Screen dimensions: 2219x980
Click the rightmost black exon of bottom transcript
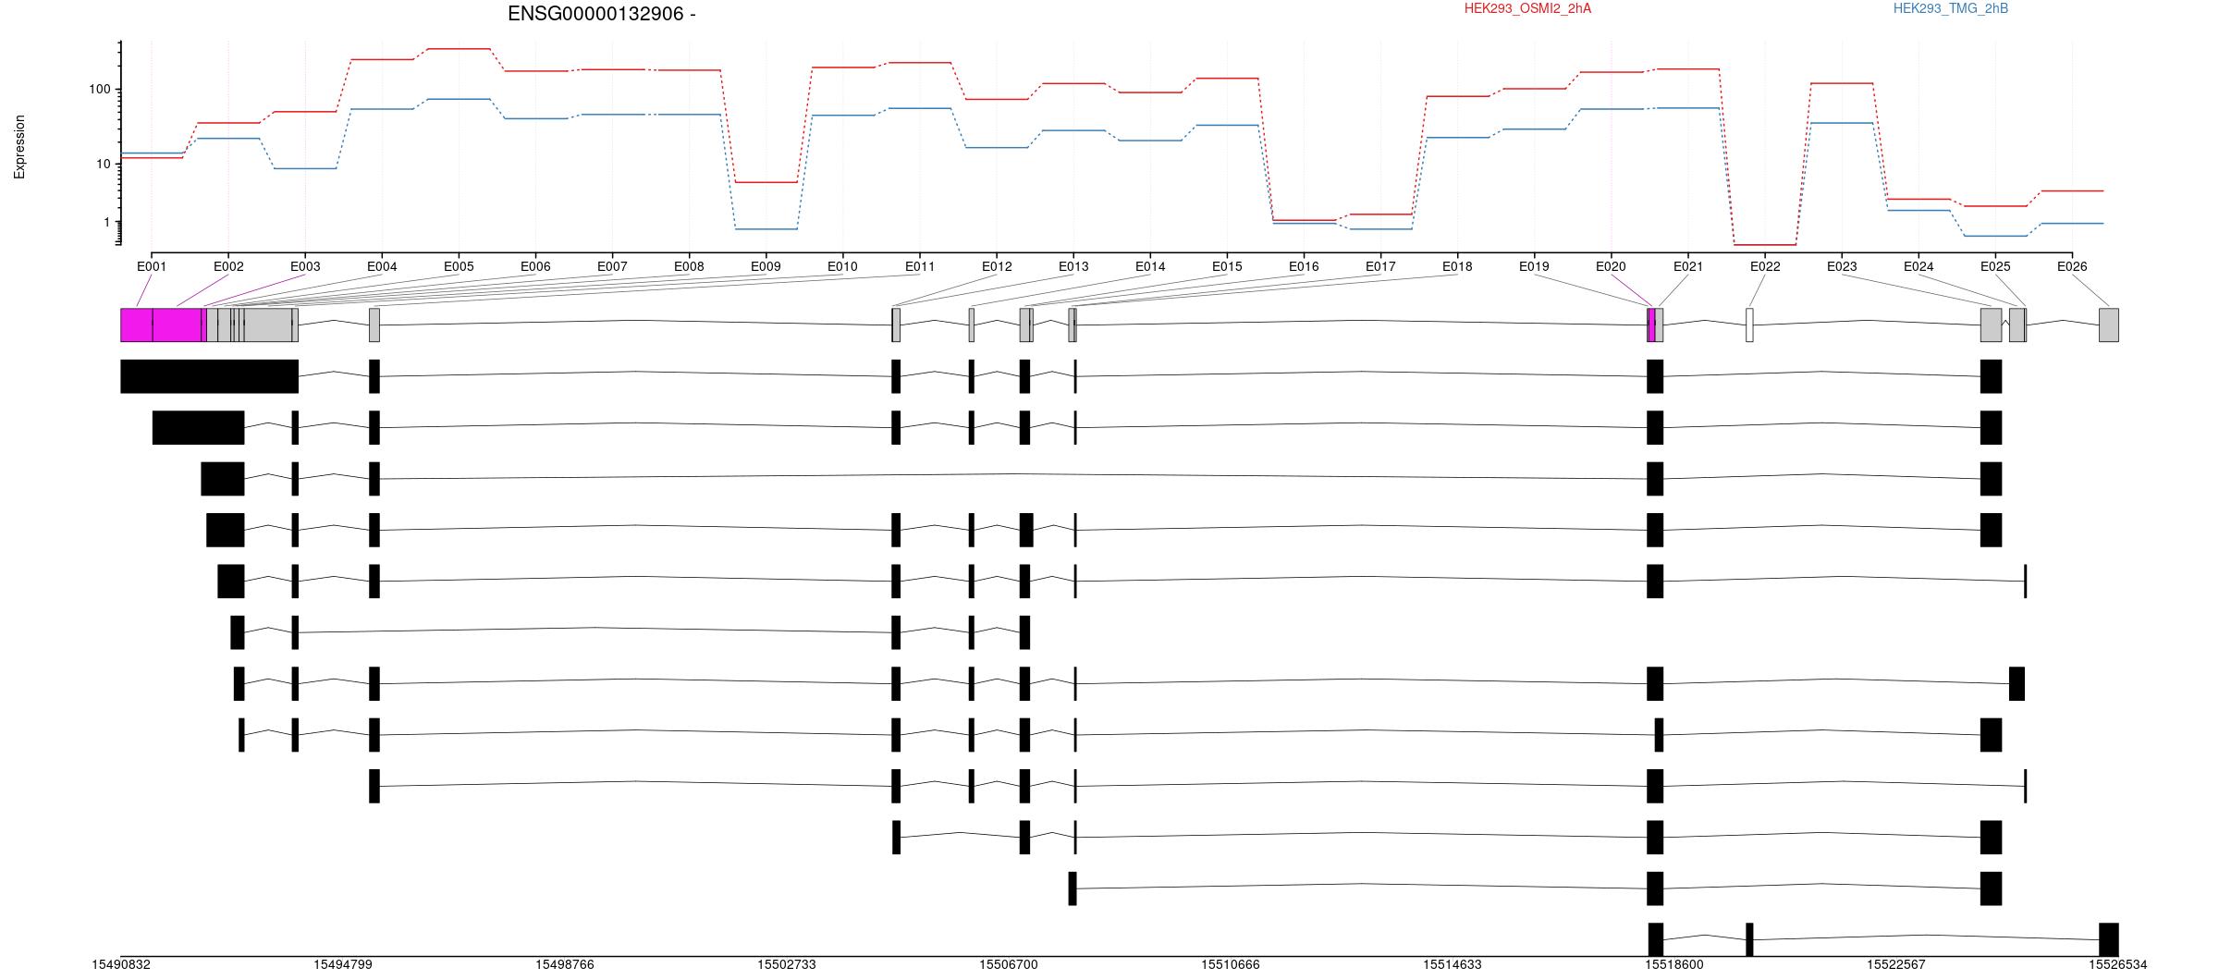tap(2109, 939)
